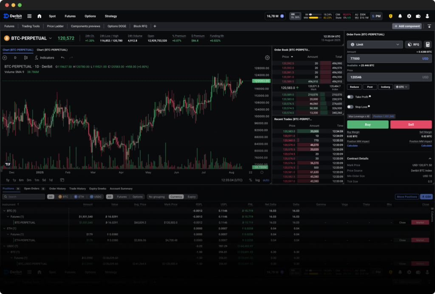Enable the Stop Loss toggle
Image resolution: width=435 pixels, height=294 pixels.
click(351, 107)
